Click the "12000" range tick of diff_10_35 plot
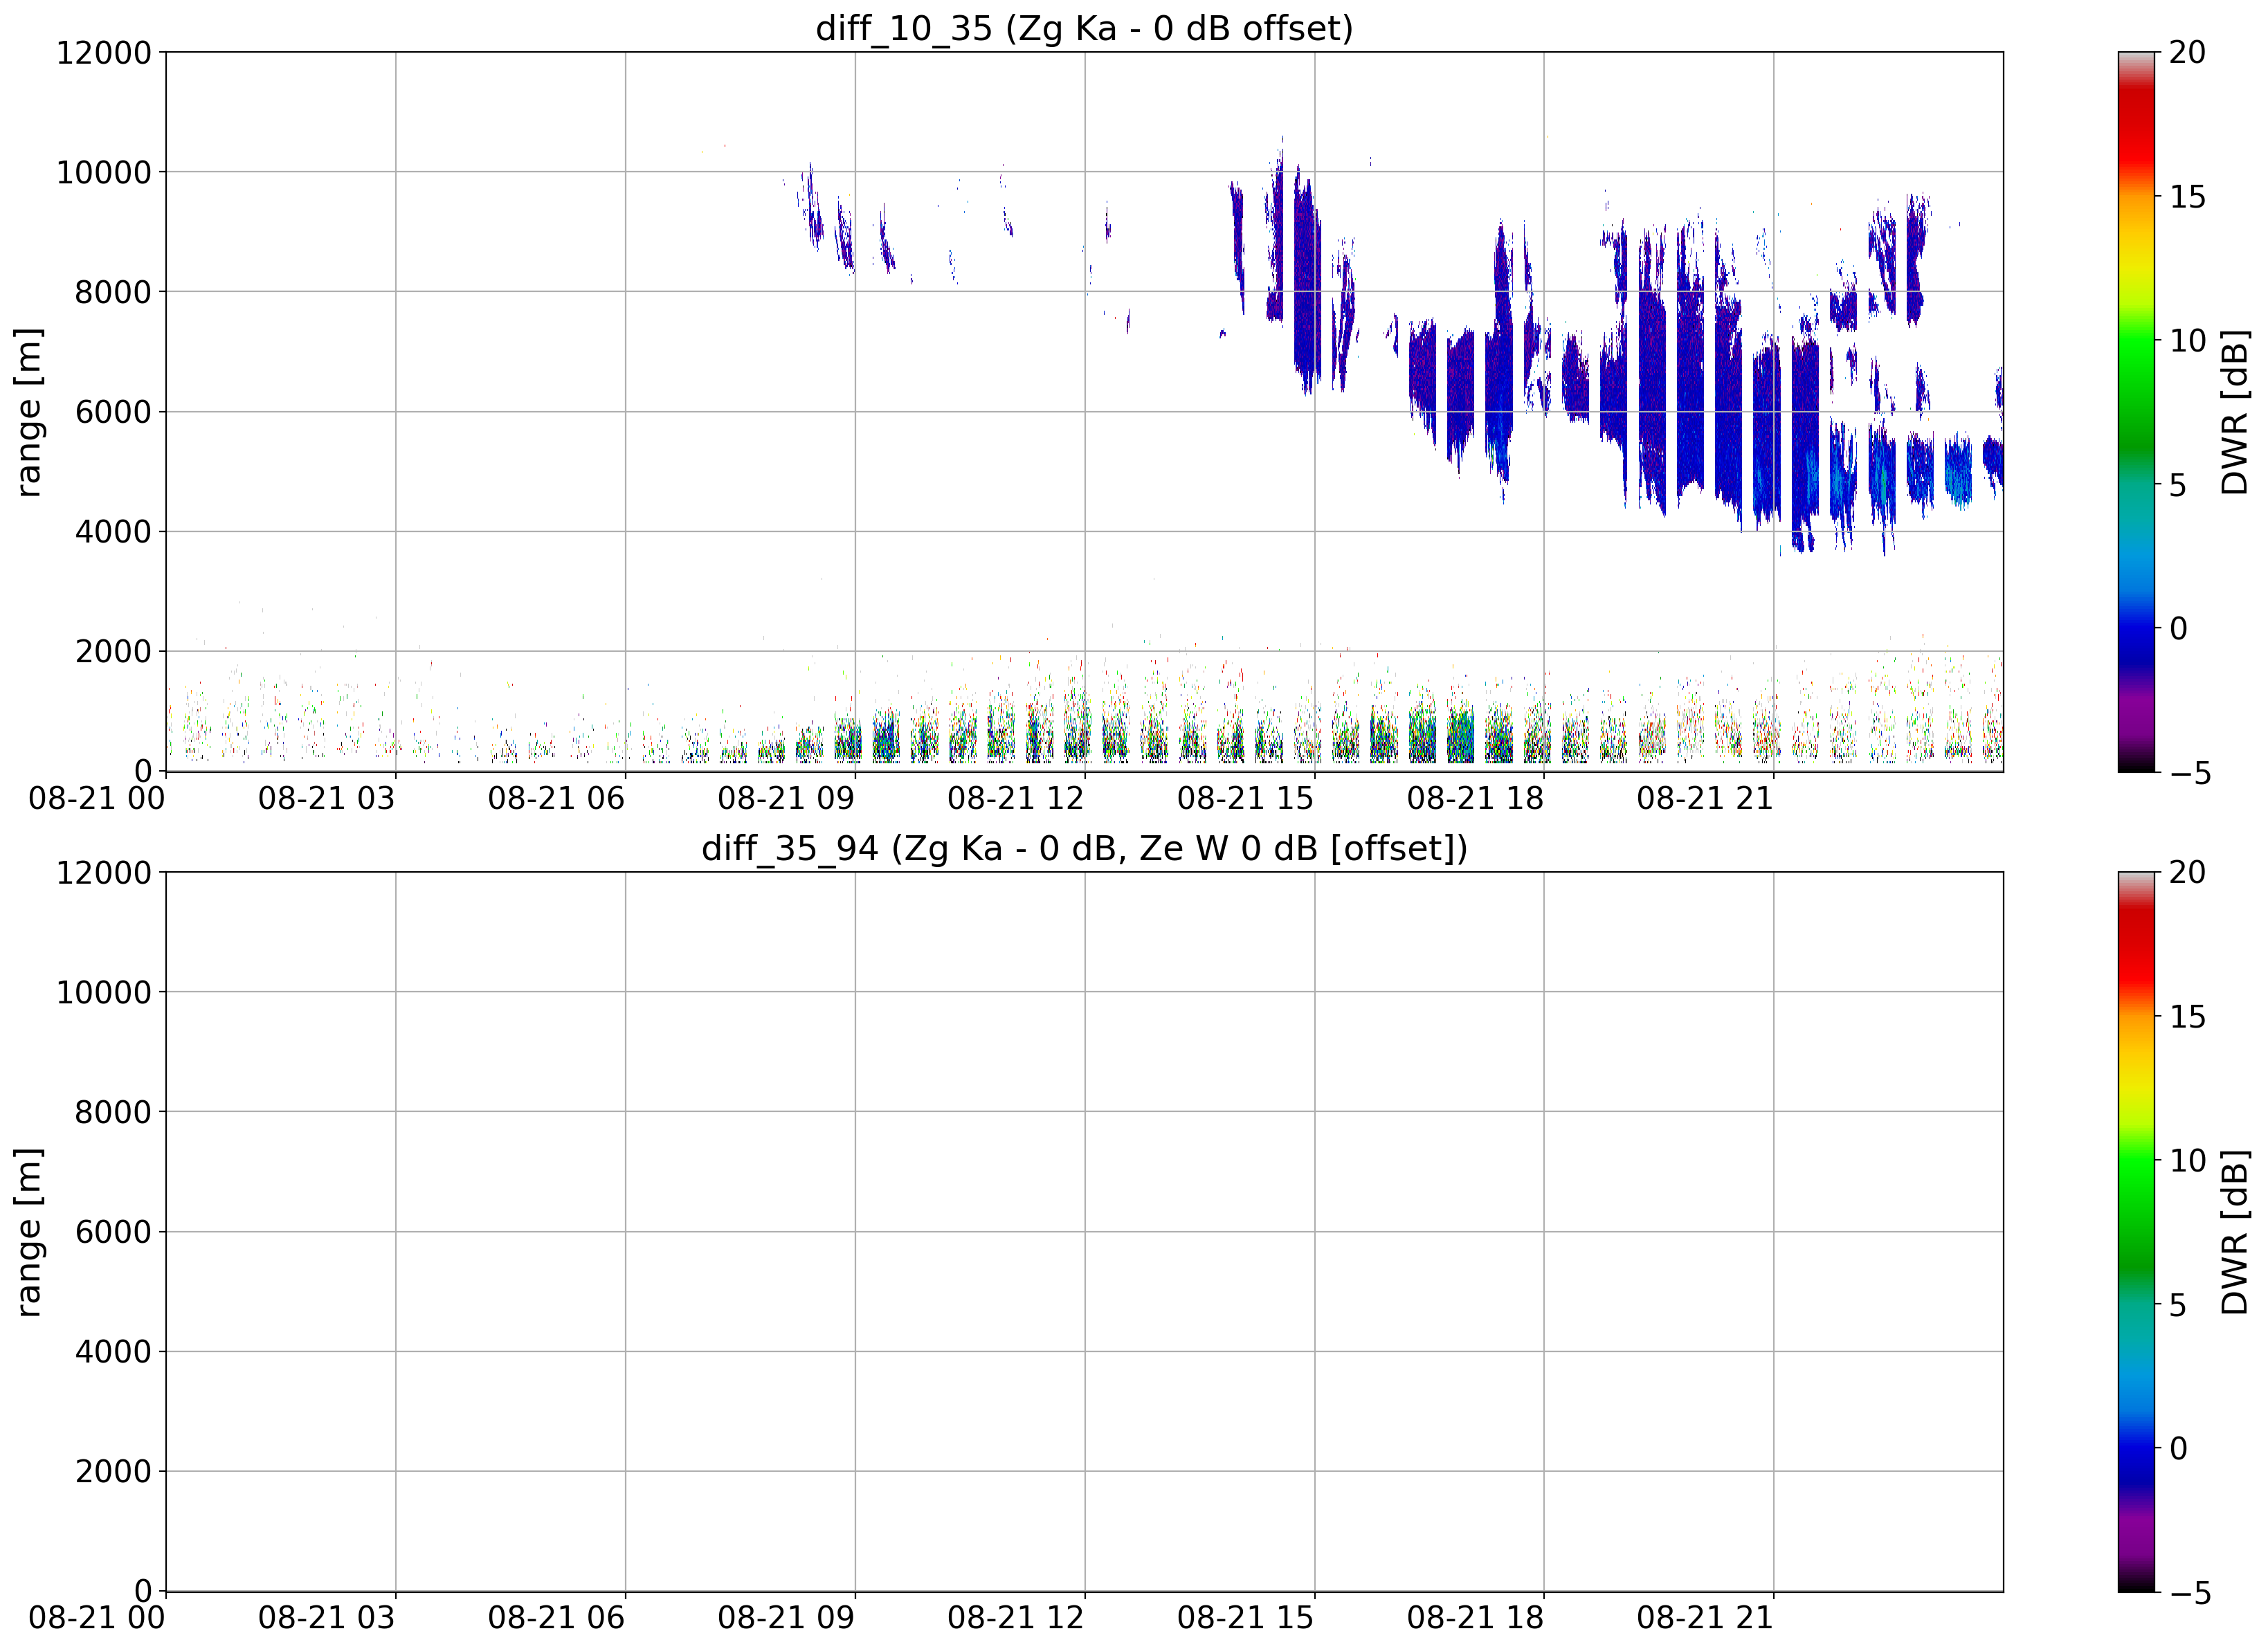This screenshot has width=2268, height=1649. 104,53
